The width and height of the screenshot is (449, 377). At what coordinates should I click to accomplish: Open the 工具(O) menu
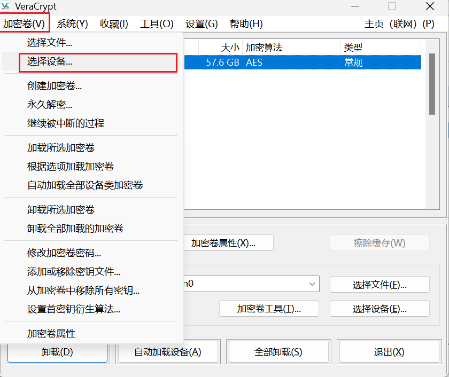[x=157, y=24]
